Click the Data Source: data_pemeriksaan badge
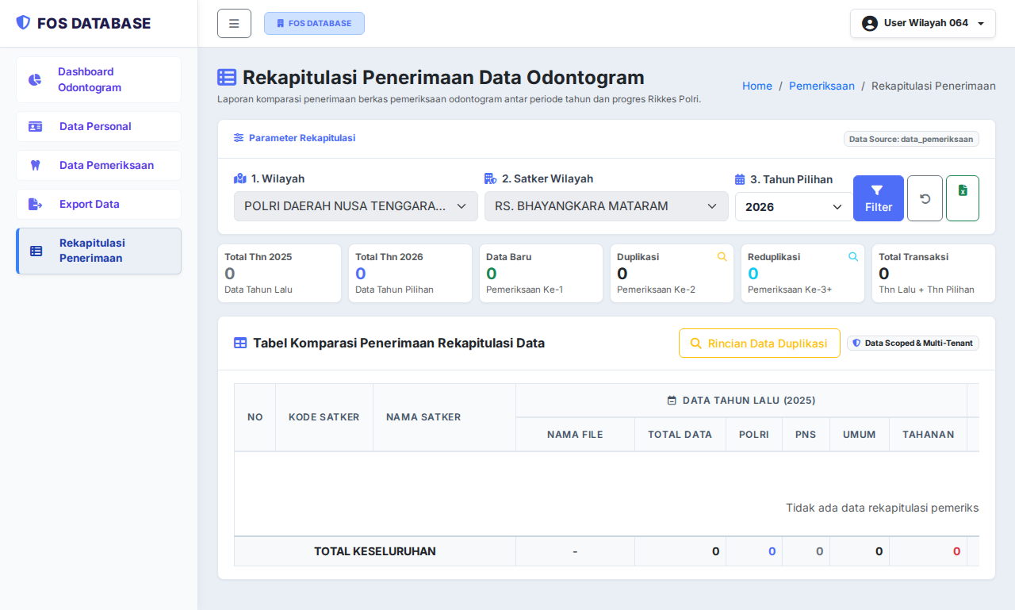Viewport: 1015px width, 610px height. pos(912,139)
